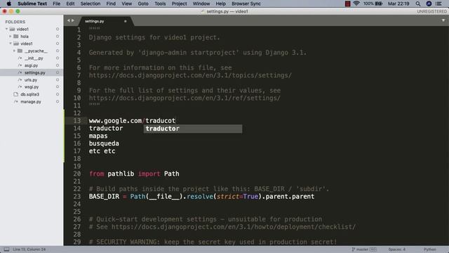Open the Spaces: 4 indentation menu
This screenshot has width=449, height=253.
click(396, 249)
